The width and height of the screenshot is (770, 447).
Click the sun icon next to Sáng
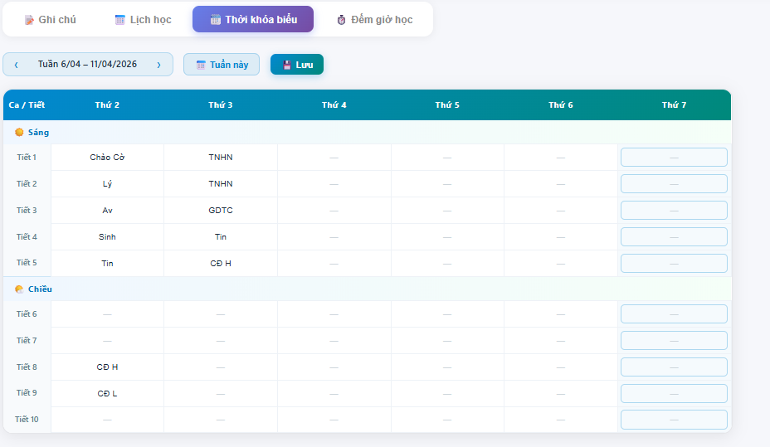[19, 132]
